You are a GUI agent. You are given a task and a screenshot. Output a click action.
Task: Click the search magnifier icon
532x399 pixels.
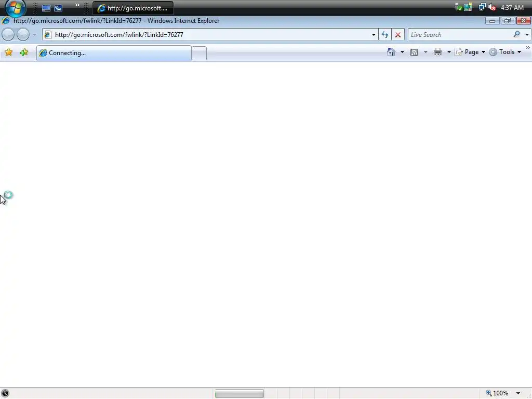coord(517,34)
